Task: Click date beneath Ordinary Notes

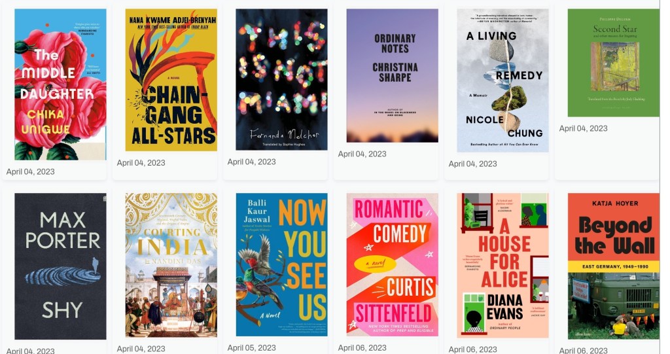Action: click(362, 154)
